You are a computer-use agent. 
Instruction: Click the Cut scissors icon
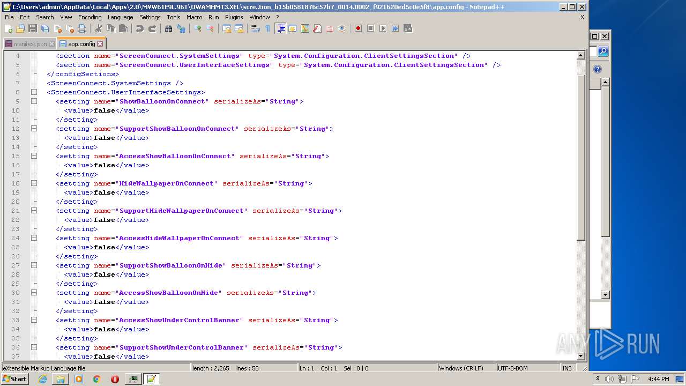pos(98,28)
